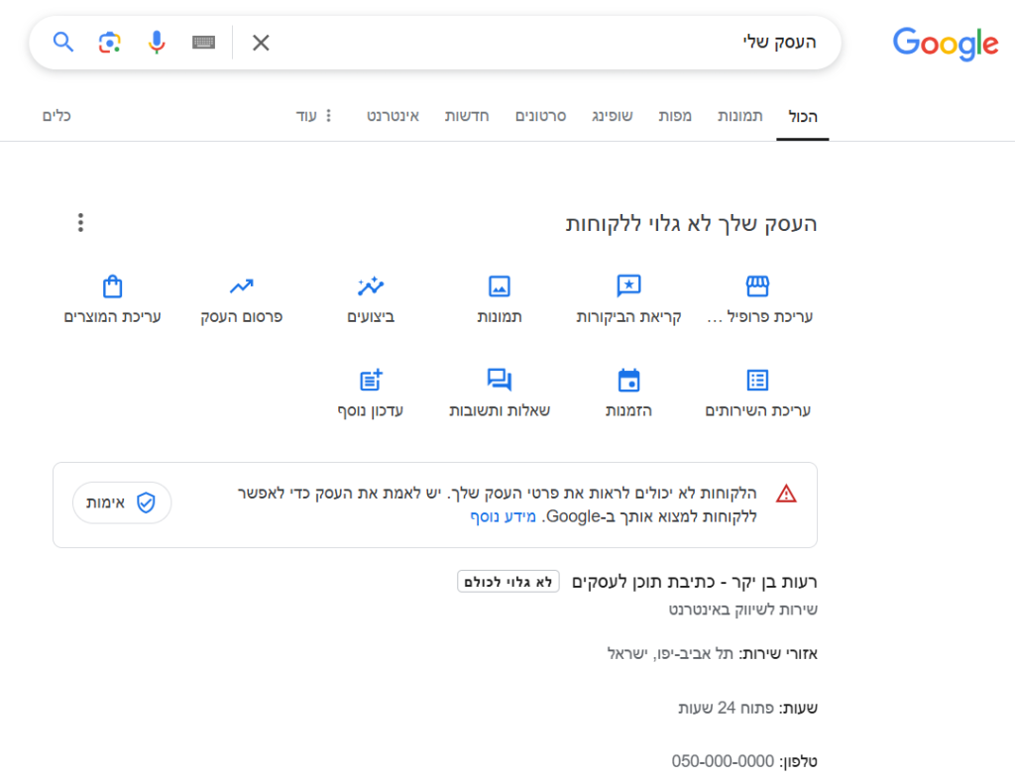Start a voice search with the microphone
Screen dimensions: 1015x781
[x=157, y=43]
